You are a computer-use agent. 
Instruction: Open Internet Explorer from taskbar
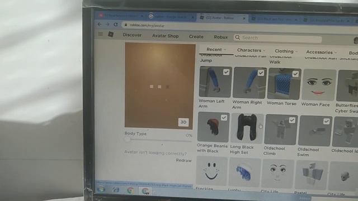[x=116, y=190]
